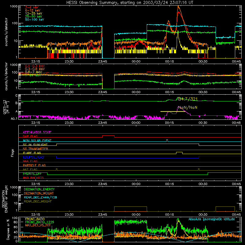Click the 0.1-0.3 MeV legend label
245x245 pixels.
[35, 66]
